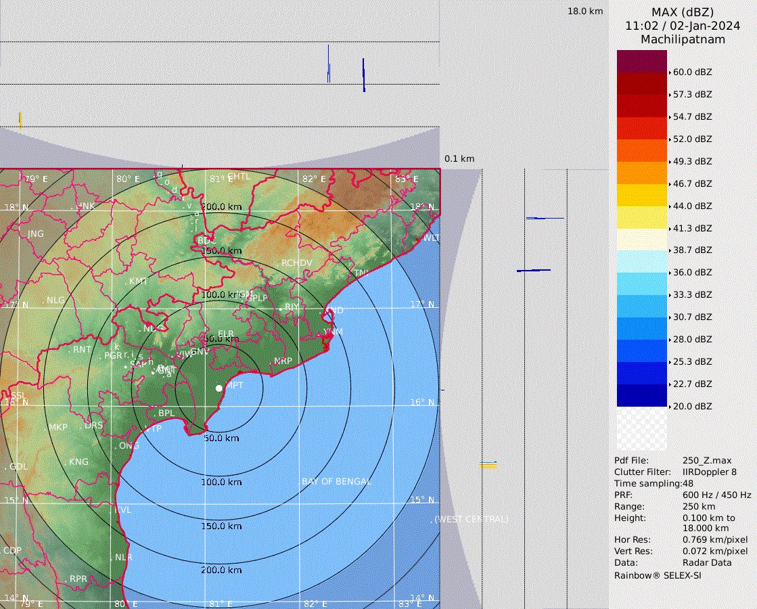Click the 46.7 dBZ legend label

tap(692, 183)
